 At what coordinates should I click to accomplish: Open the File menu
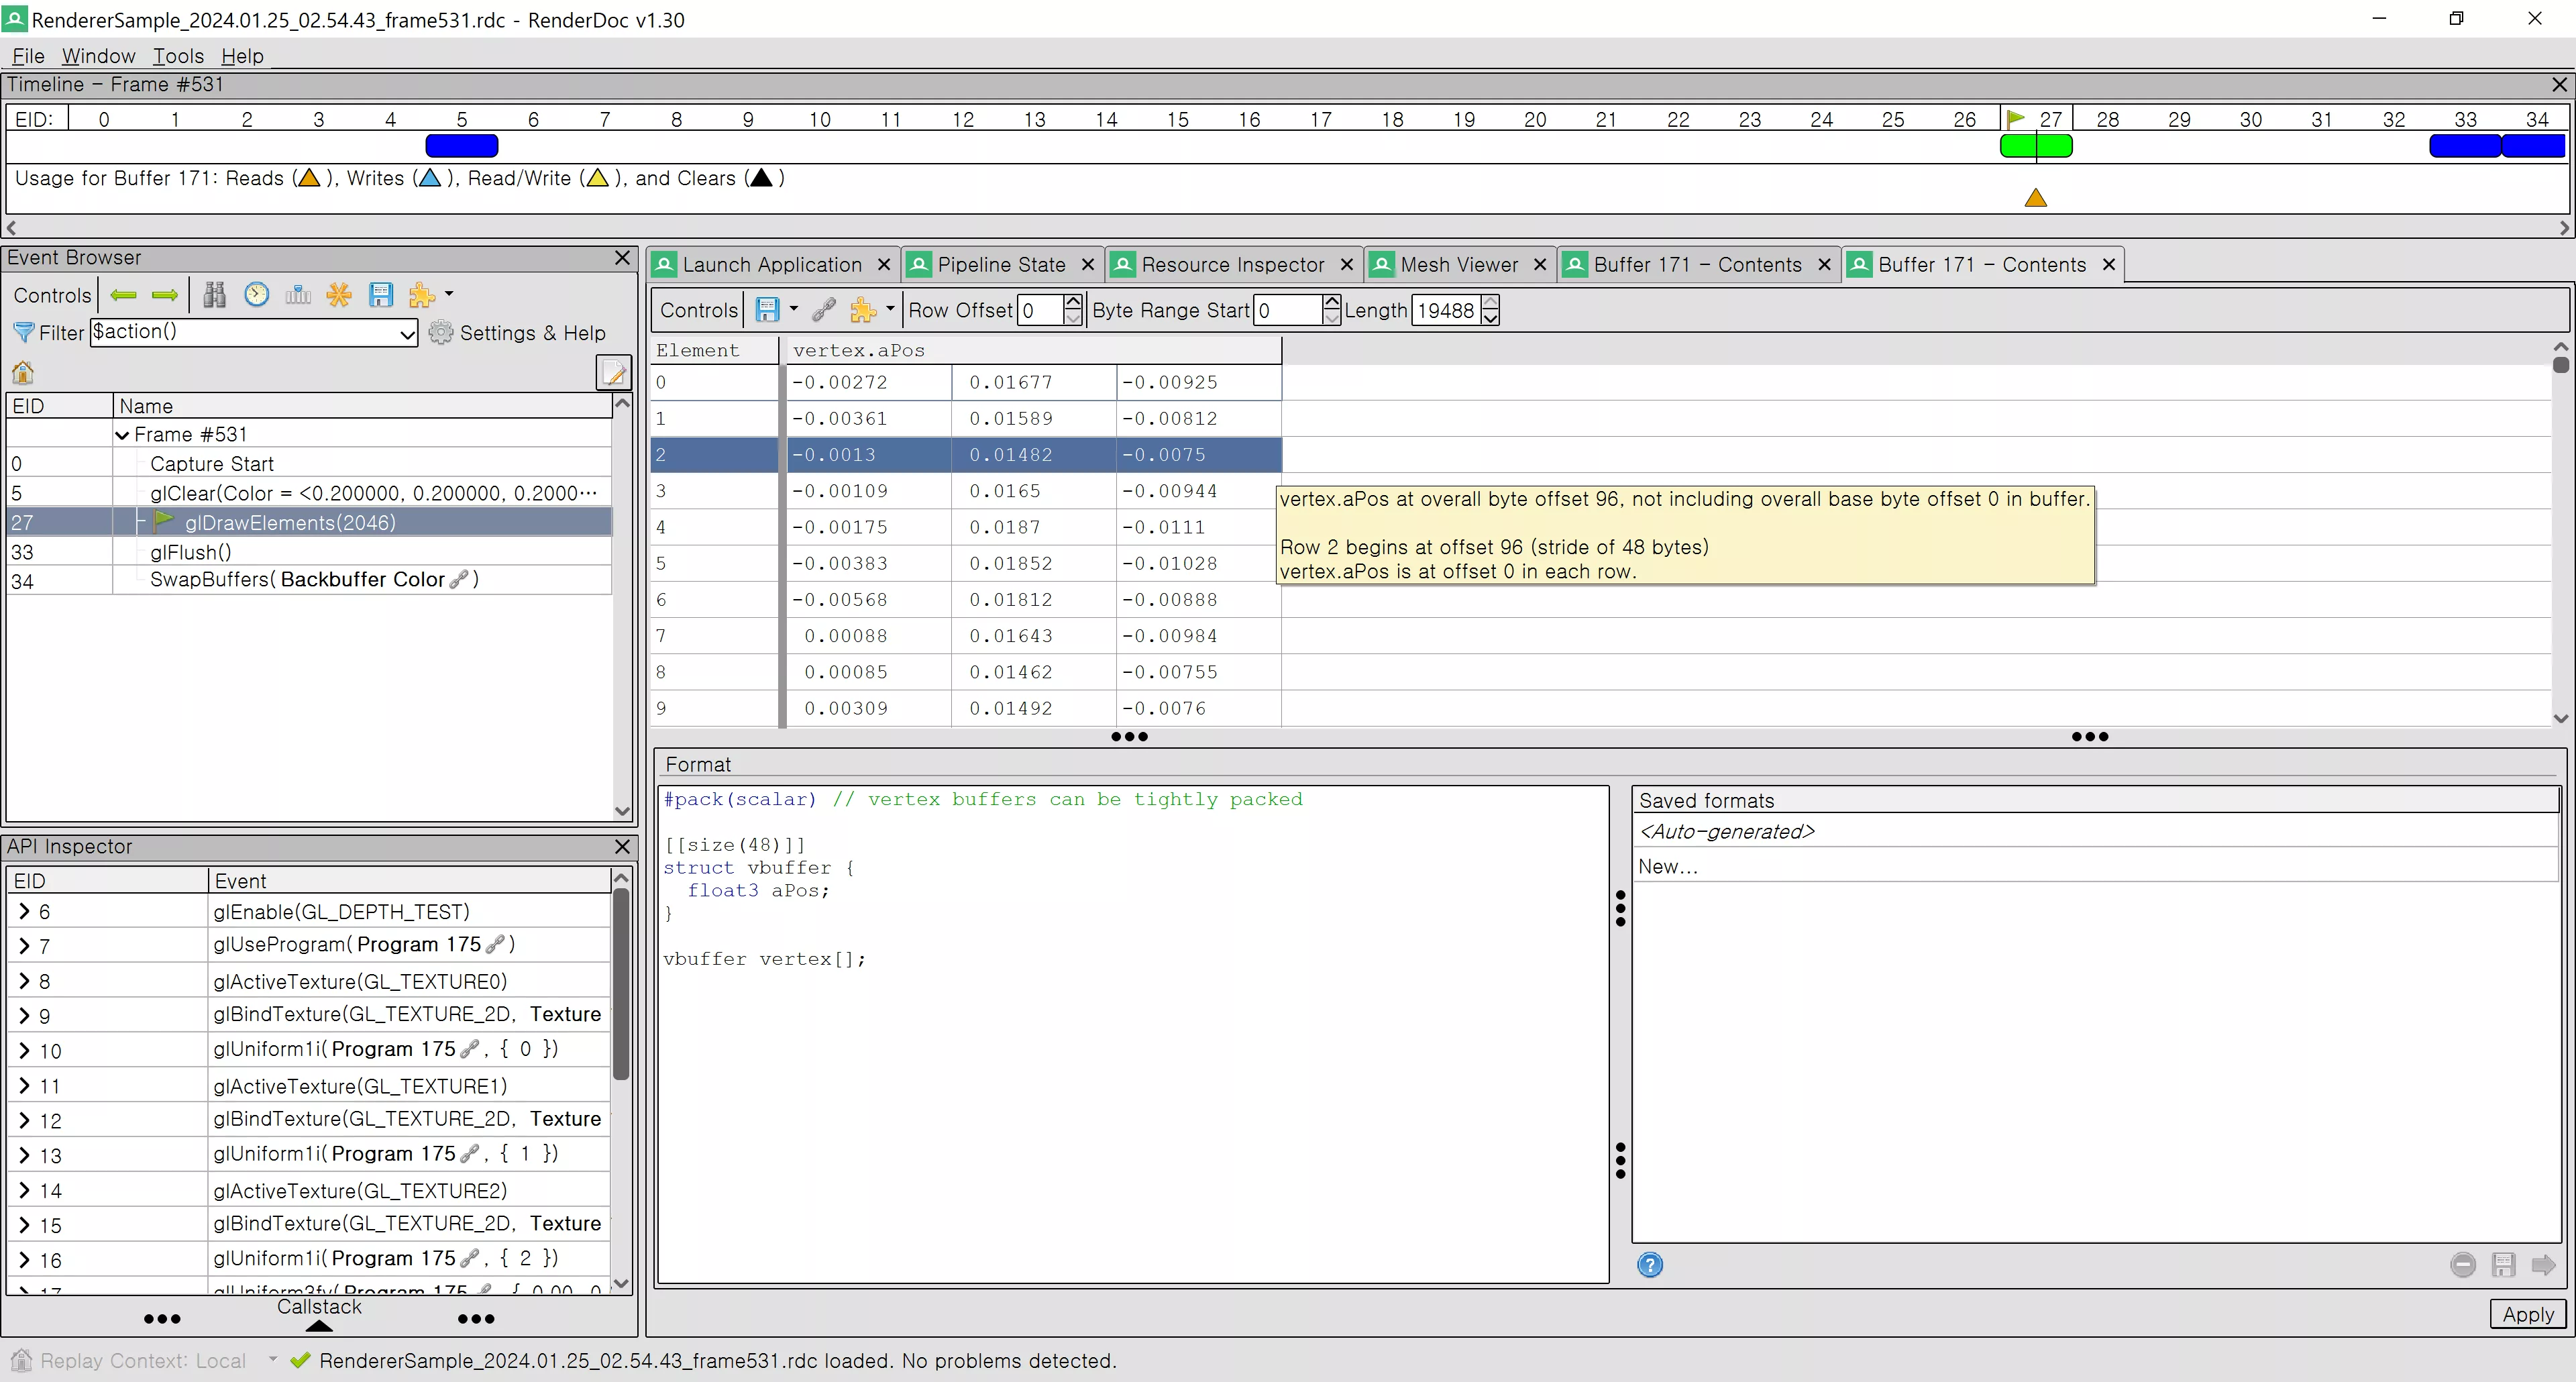(28, 56)
